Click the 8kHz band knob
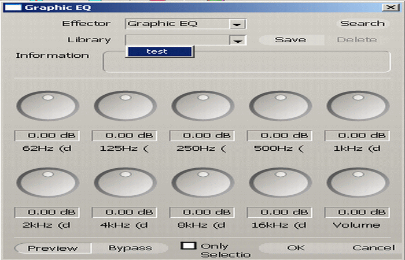The height and width of the screenshot is (260, 405). pos(203,183)
